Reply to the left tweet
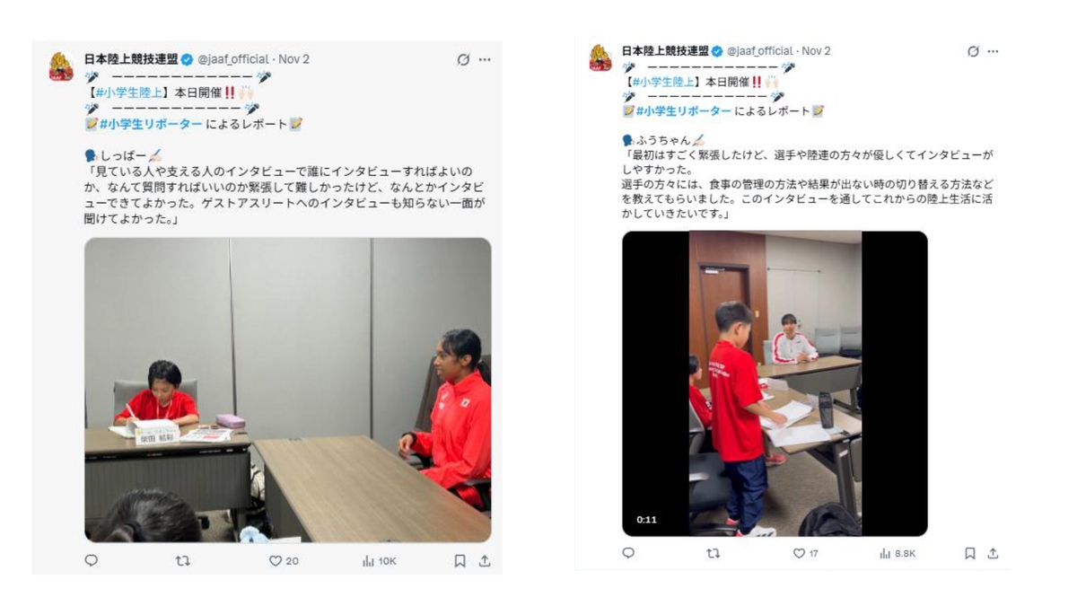This screenshot has height=606, width=1077. point(91,560)
